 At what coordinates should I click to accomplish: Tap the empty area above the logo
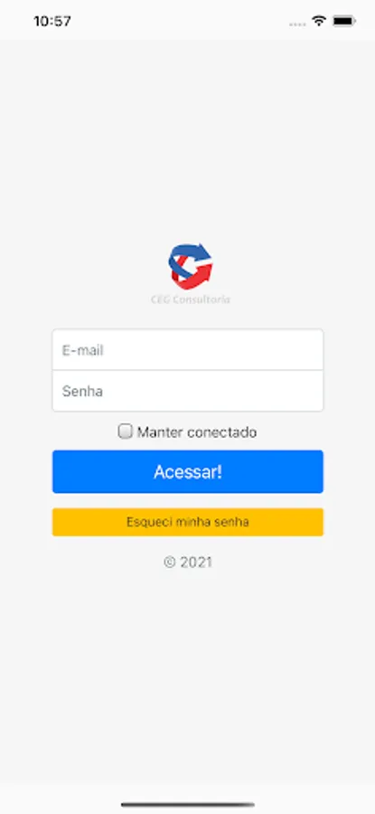[x=188, y=140]
